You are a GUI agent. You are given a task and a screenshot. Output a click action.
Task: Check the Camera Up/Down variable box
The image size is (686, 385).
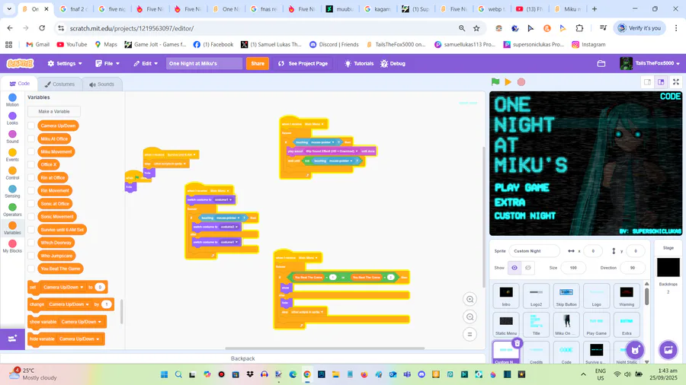(31, 126)
